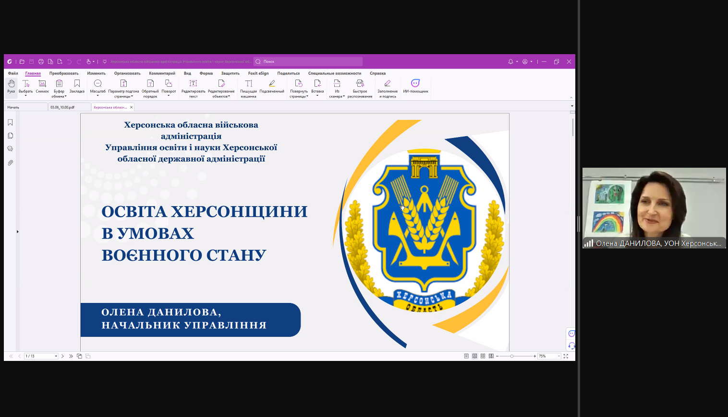Click the user account icon
The height and width of the screenshot is (417, 728).
point(525,61)
